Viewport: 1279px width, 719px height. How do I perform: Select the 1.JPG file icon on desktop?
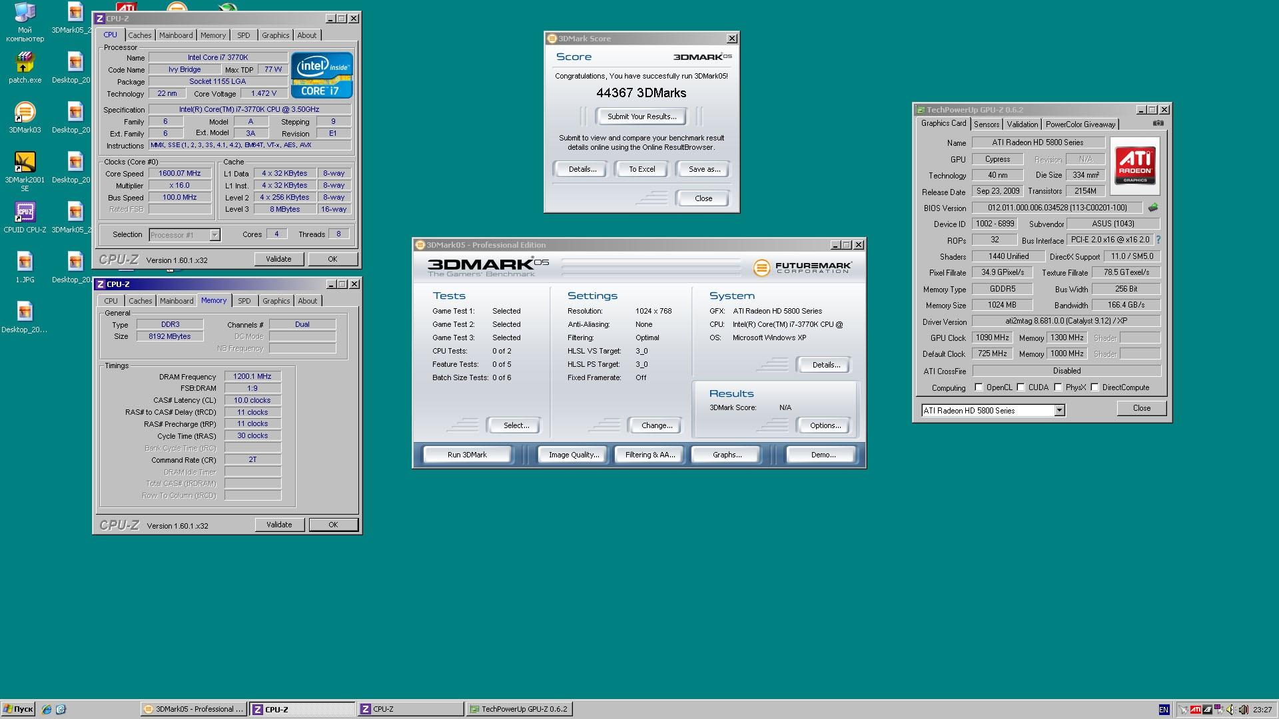25,268
